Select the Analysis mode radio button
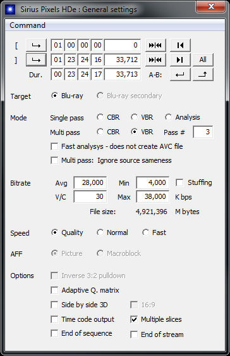Screen dimensions: 230x356 pyautogui.click(x=168, y=117)
